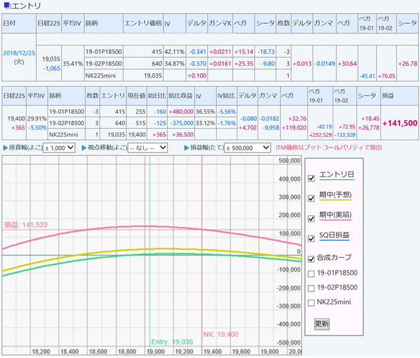Open the 視点移動 -- なし -- dropdown
This screenshot has width=420, height=358.
pos(147,148)
